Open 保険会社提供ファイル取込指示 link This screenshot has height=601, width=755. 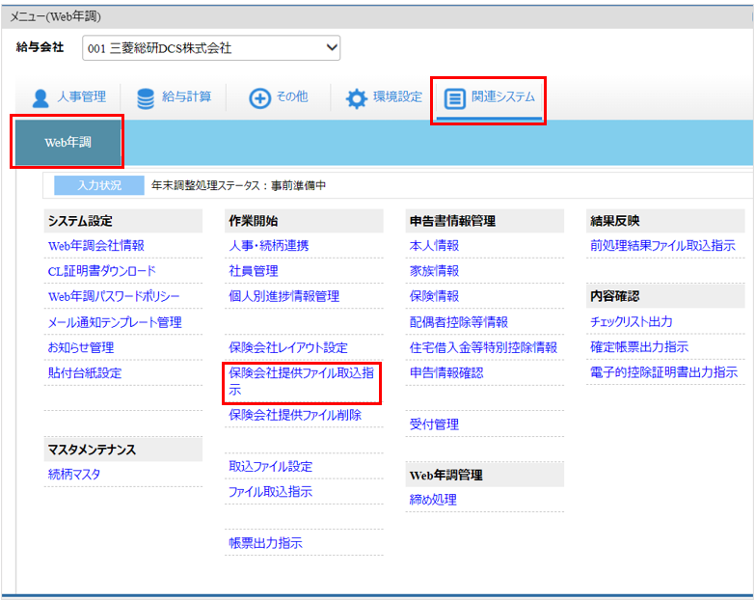302,381
